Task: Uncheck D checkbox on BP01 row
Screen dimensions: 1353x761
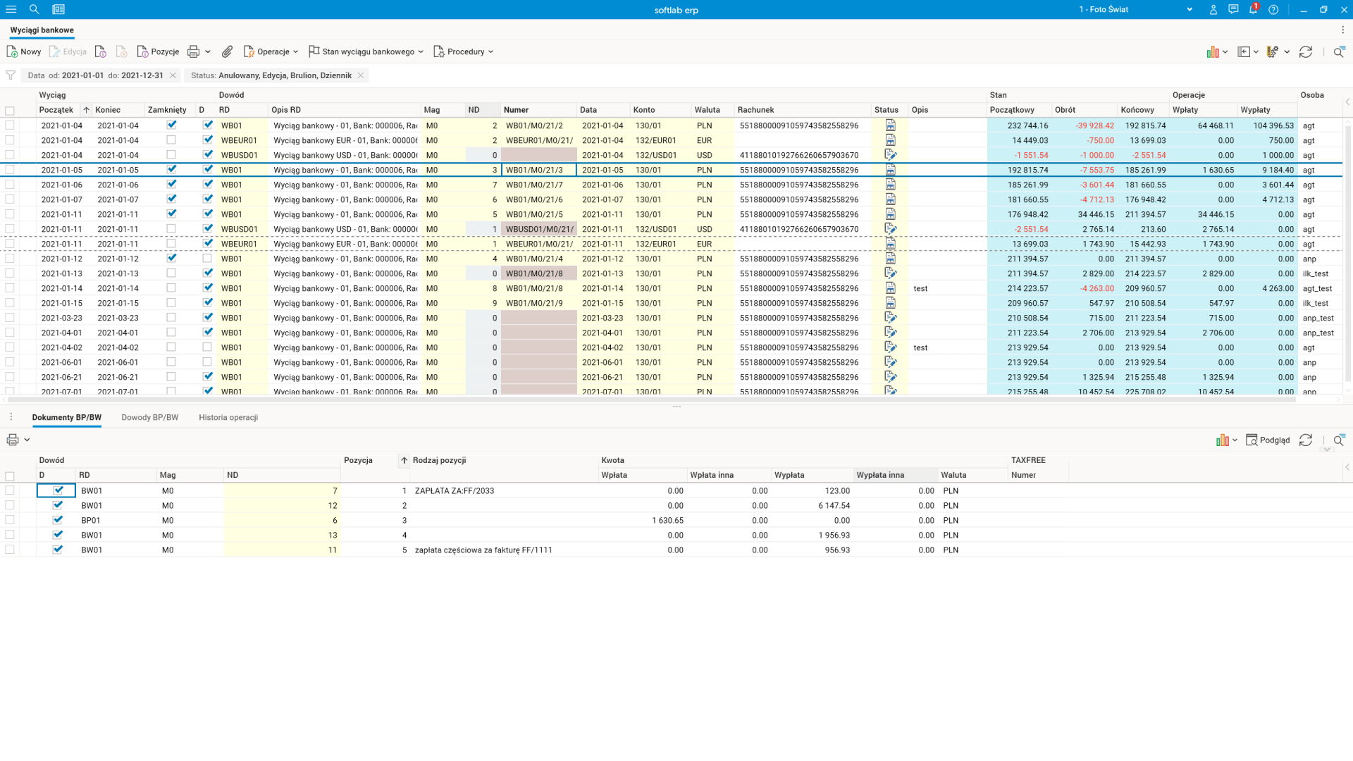Action: 58,520
